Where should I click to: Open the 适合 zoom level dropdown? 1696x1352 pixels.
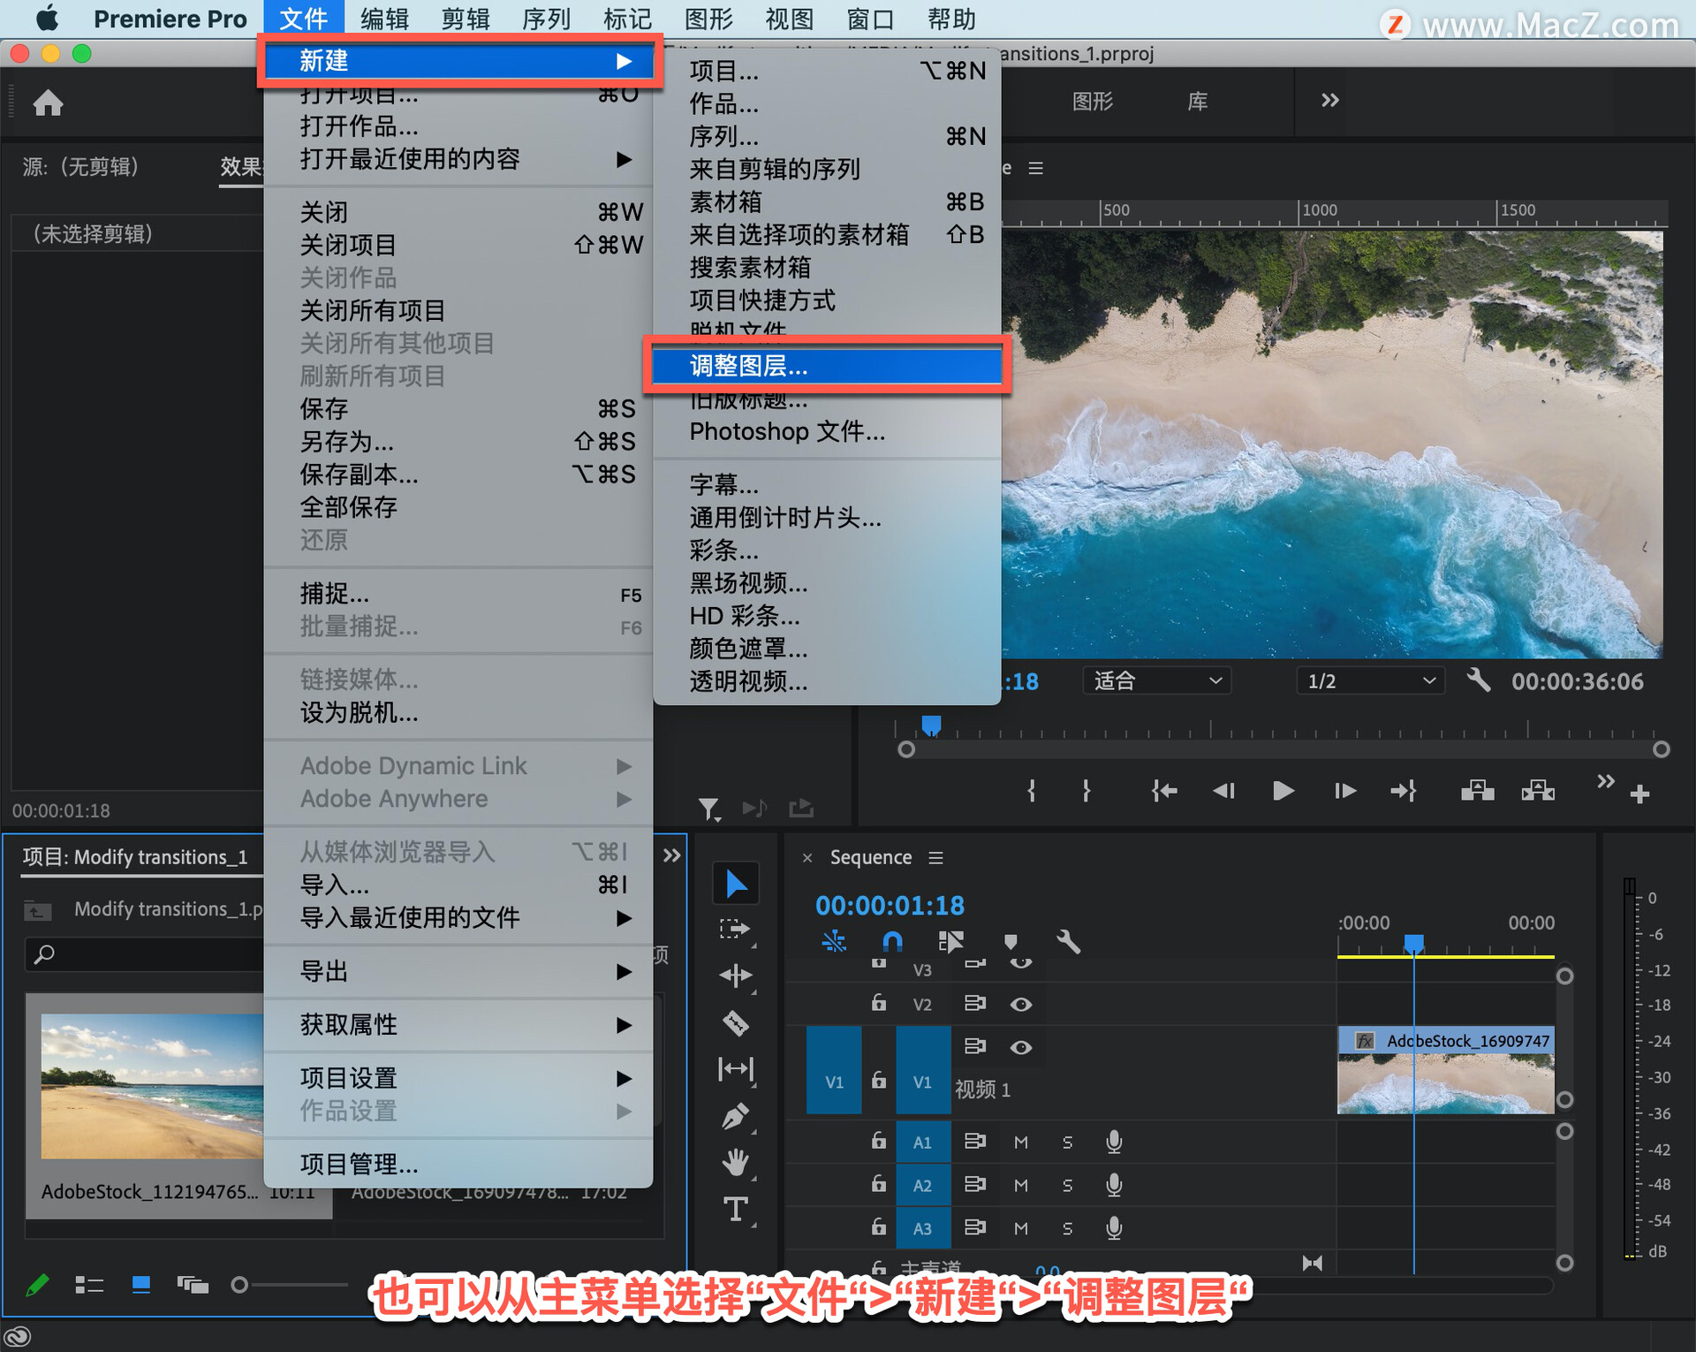click(x=1156, y=680)
